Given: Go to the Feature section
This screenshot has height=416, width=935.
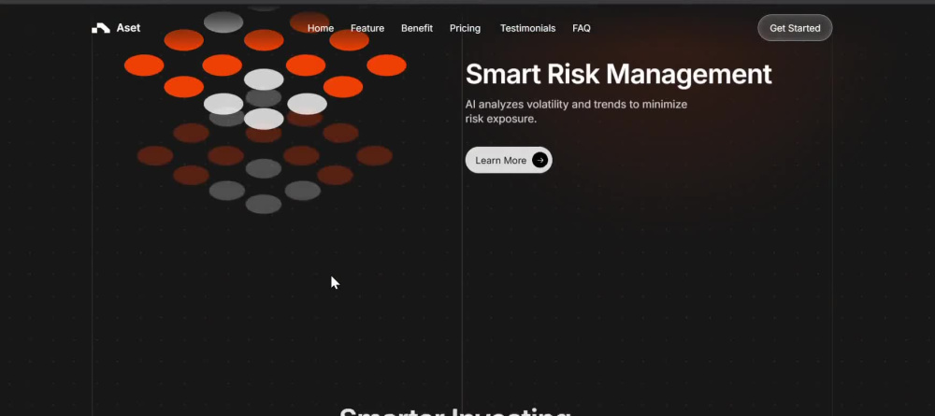Looking at the screenshot, I should 367,28.
